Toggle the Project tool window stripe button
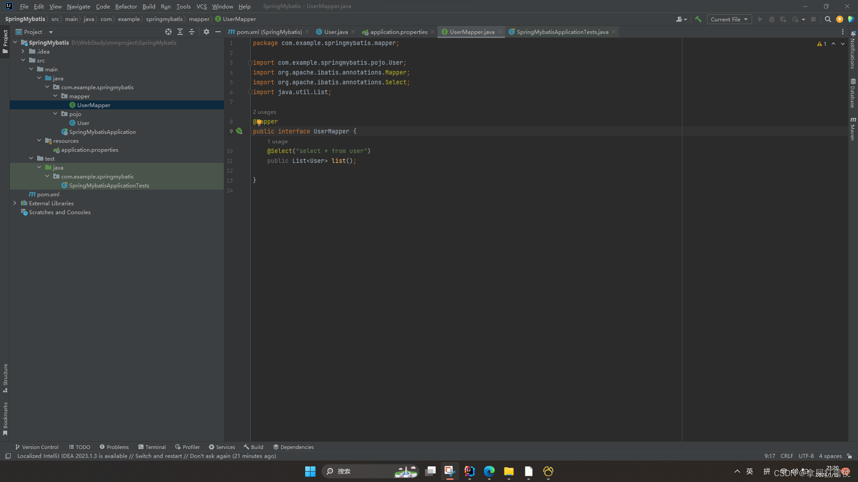 tap(5, 41)
